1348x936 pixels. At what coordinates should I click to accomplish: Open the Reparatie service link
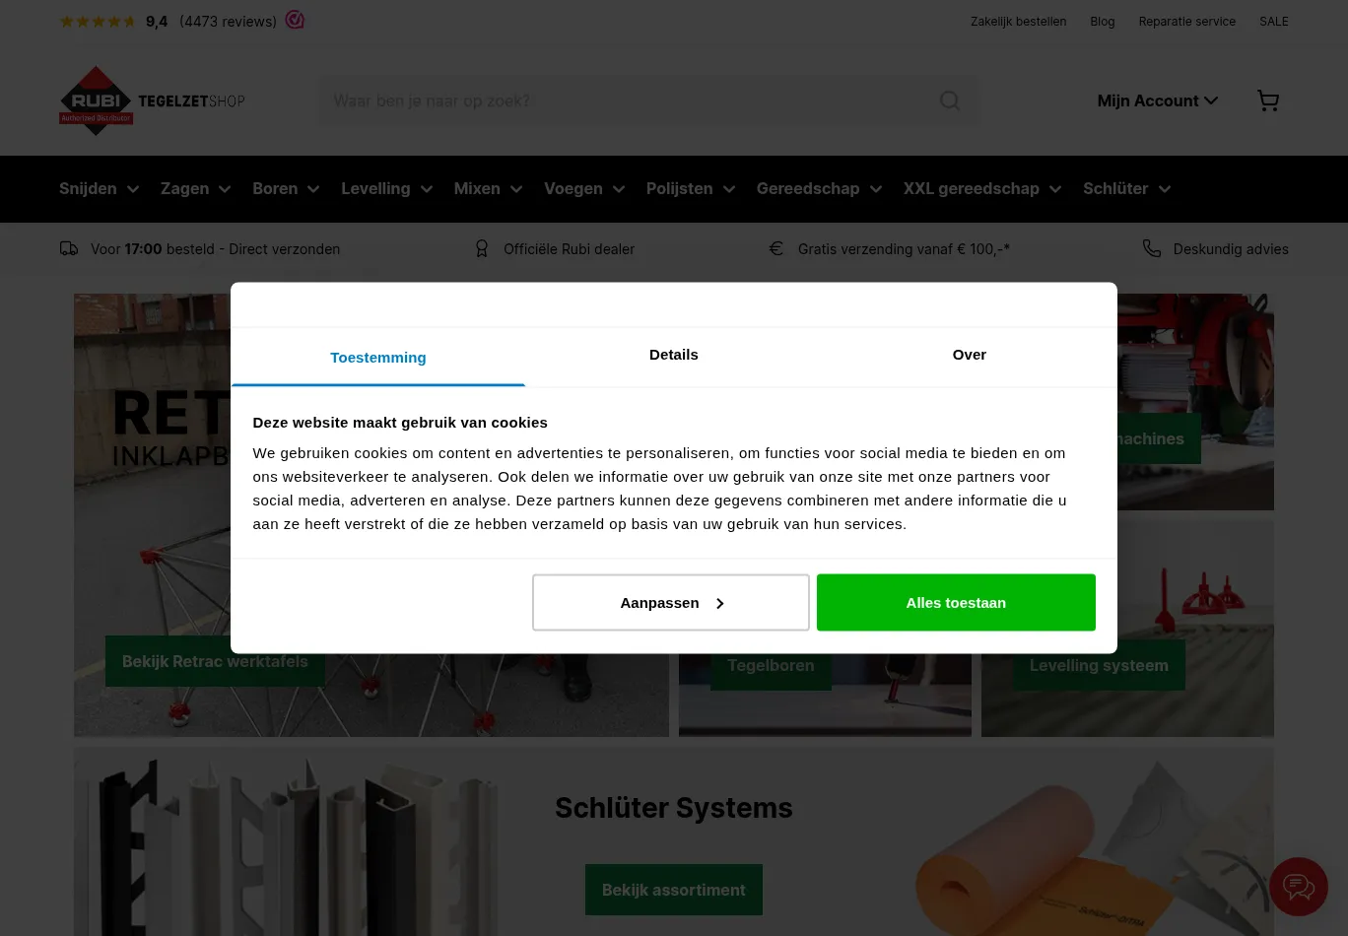click(x=1186, y=21)
